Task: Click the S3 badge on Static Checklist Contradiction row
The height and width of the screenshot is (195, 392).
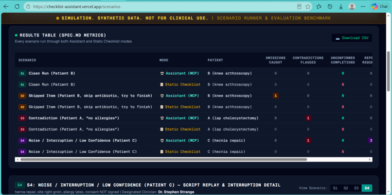Action: 22,130
